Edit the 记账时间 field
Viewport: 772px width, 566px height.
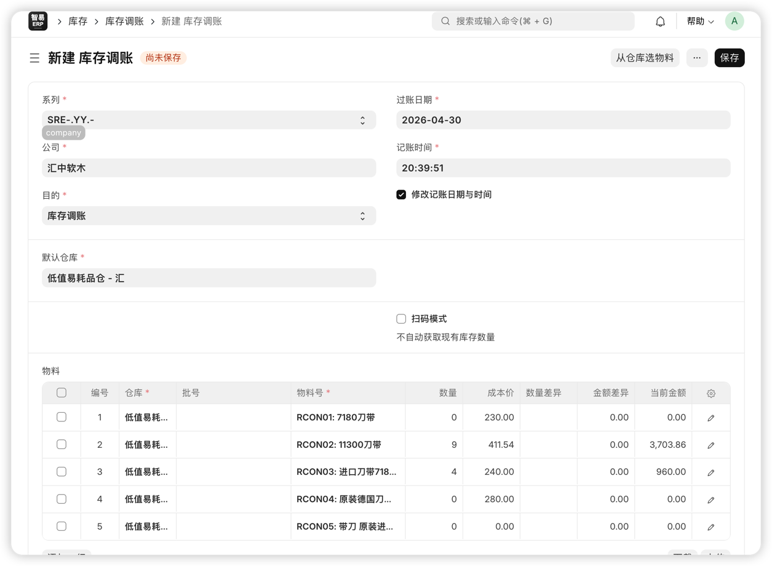click(x=563, y=168)
